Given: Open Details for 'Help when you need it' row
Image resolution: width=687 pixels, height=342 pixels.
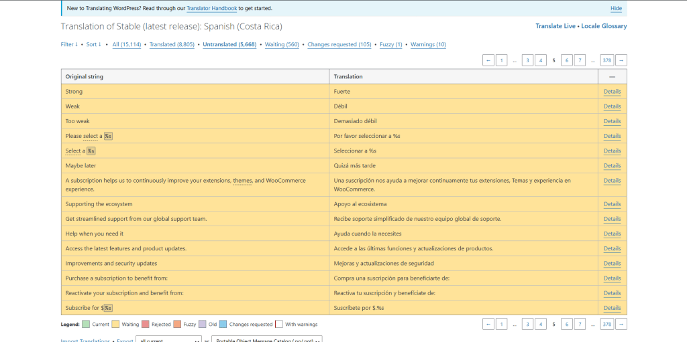Looking at the screenshot, I should click(612, 234).
